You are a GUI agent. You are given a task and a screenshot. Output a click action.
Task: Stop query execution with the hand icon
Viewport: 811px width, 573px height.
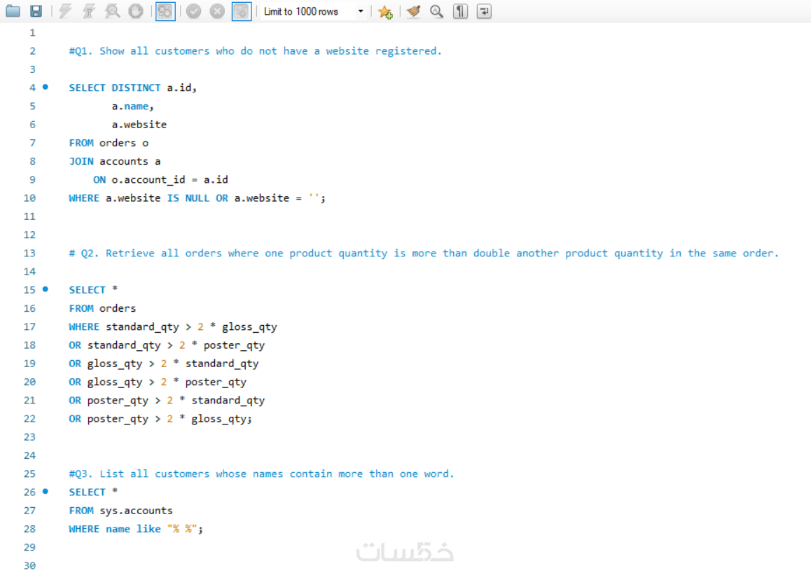coord(135,11)
